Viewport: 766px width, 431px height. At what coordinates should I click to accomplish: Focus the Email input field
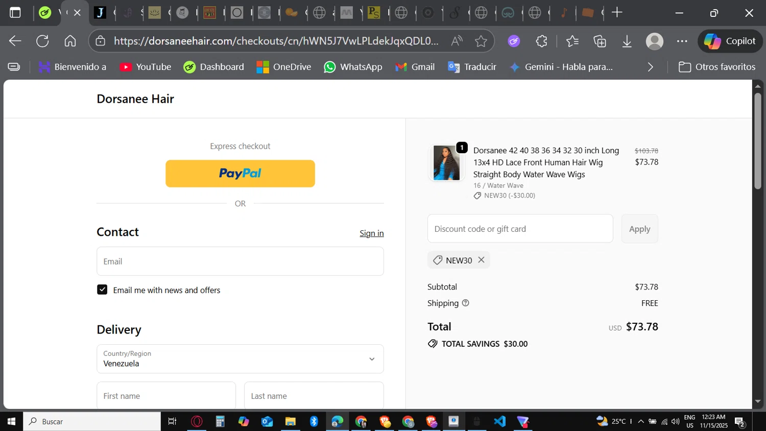pos(240,261)
